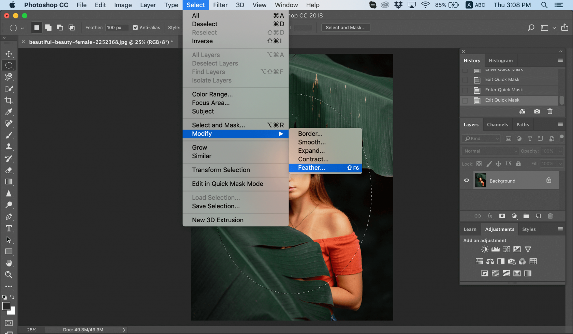Open the Filter menu
This screenshot has height=334, width=573.
[x=220, y=5]
